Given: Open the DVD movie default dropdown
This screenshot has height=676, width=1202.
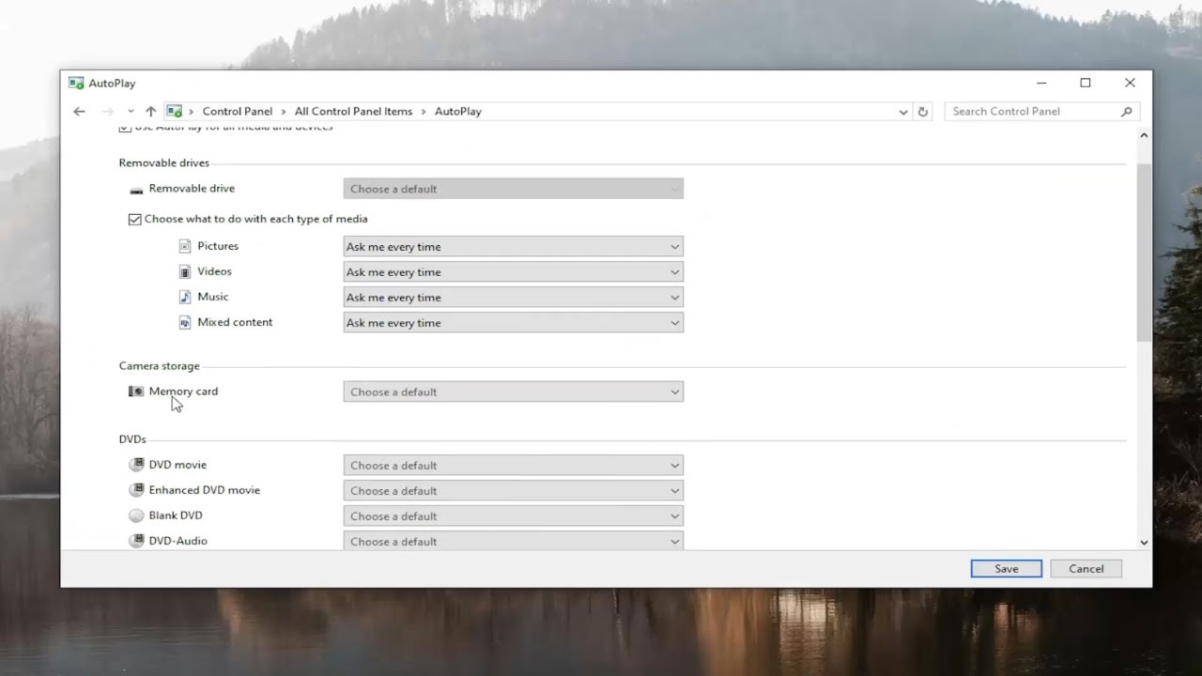Looking at the screenshot, I should [513, 466].
